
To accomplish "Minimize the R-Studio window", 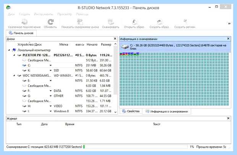I will pos(209,7).
